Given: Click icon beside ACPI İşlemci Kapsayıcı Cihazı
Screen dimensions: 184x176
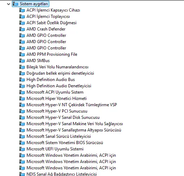Looking at the screenshot, I should click(22, 10).
